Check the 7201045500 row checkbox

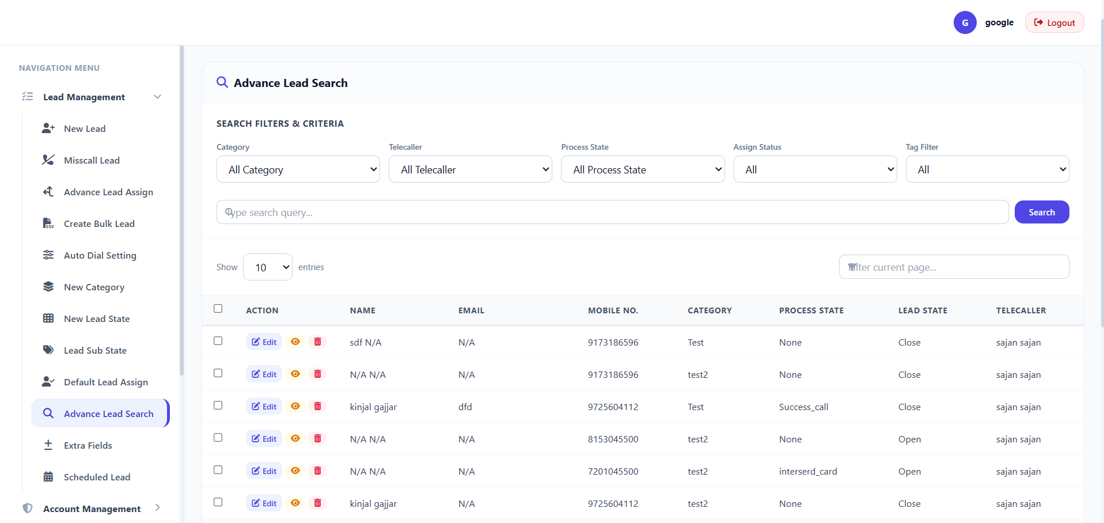click(x=218, y=470)
